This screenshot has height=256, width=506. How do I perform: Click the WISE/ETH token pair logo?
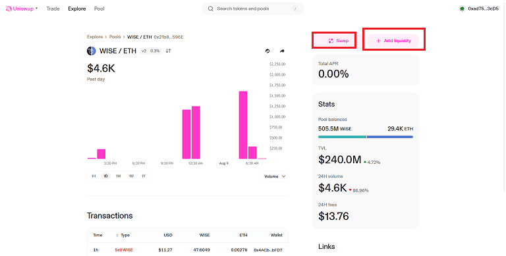[x=92, y=51]
